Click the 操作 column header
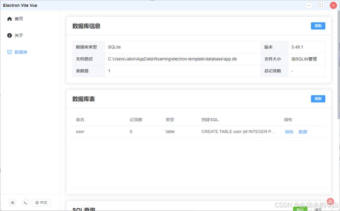This screenshot has width=340, height=211. (288, 120)
